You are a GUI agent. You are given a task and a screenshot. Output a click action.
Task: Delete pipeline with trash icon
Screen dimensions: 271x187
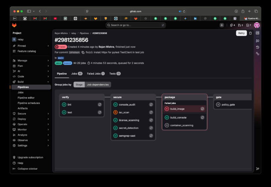(x=250, y=33)
